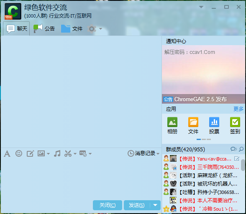Open the 投票 vote app
246x214 pixels.
tap(214, 125)
